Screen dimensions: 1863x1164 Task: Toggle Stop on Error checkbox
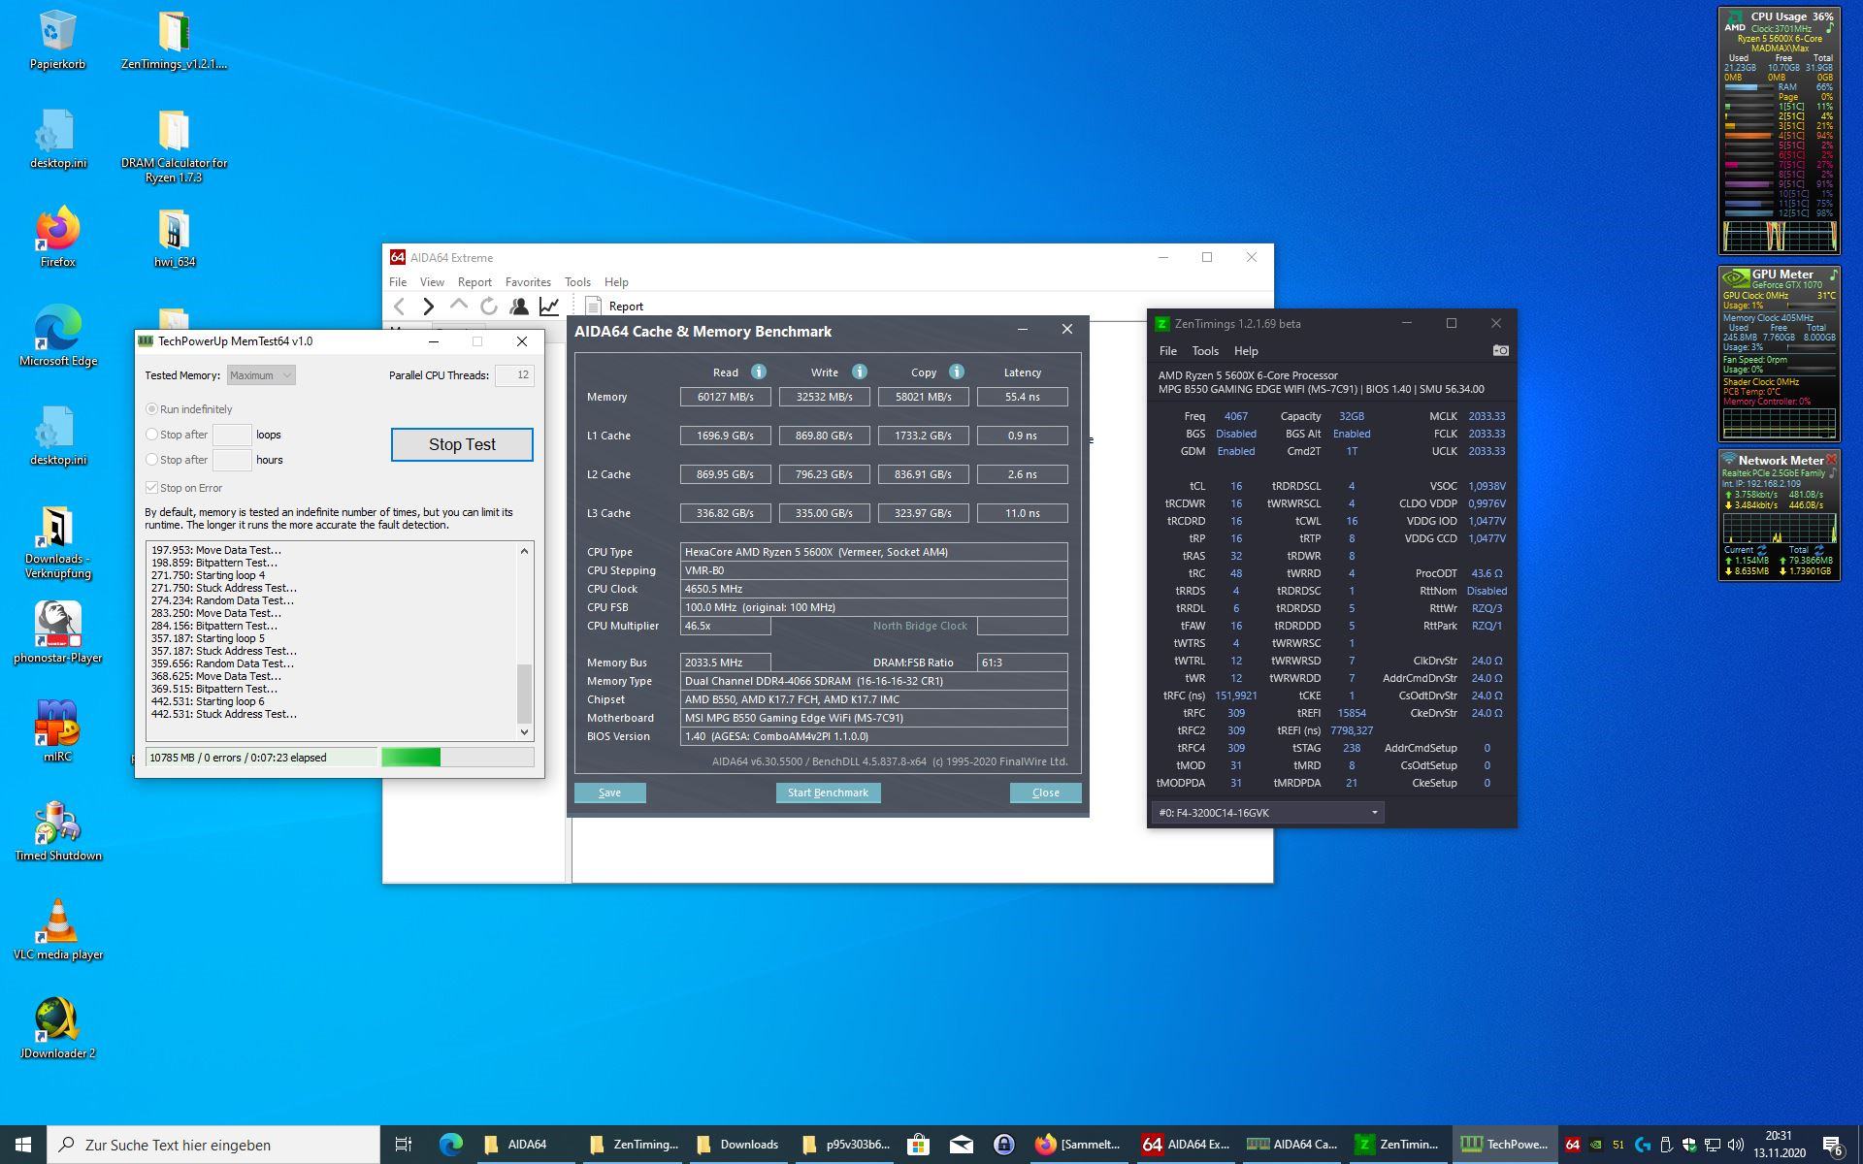point(151,488)
